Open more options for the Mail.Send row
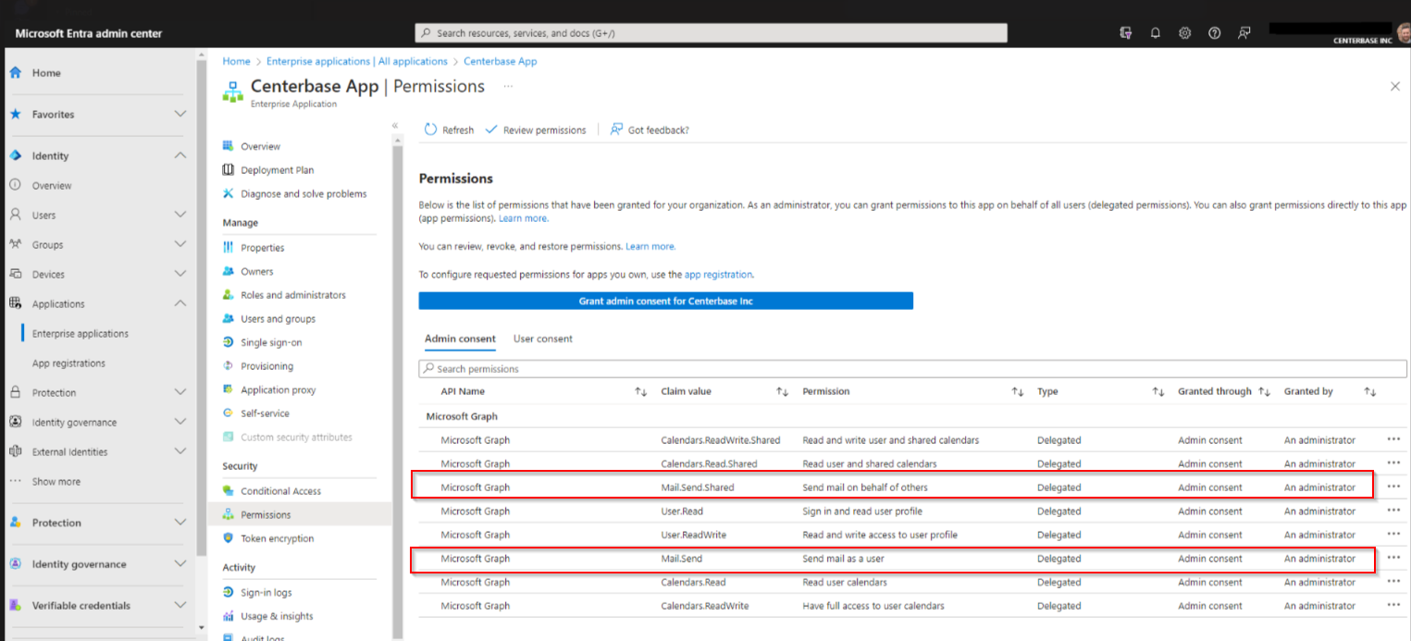The width and height of the screenshot is (1411, 641). [x=1393, y=559]
